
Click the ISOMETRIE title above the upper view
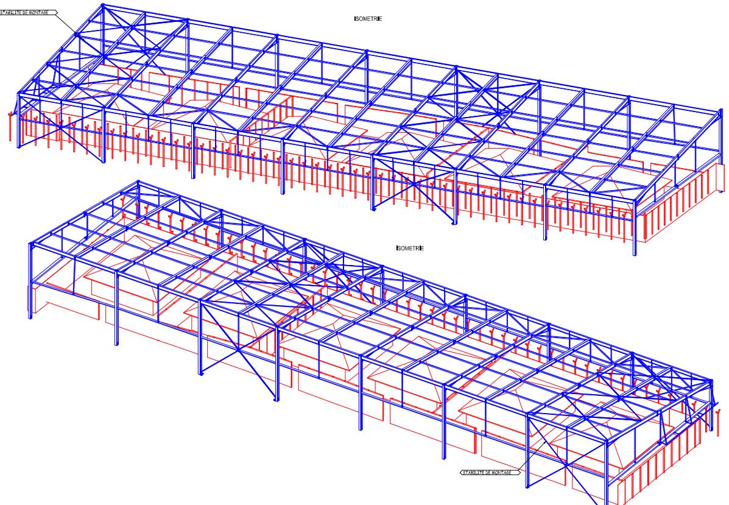[x=368, y=19]
